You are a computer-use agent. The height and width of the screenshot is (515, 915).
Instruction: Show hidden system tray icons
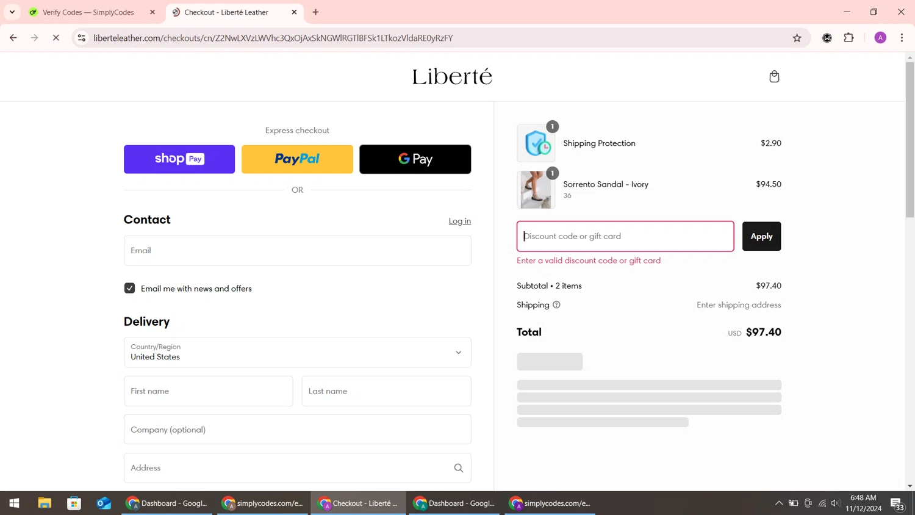click(779, 503)
